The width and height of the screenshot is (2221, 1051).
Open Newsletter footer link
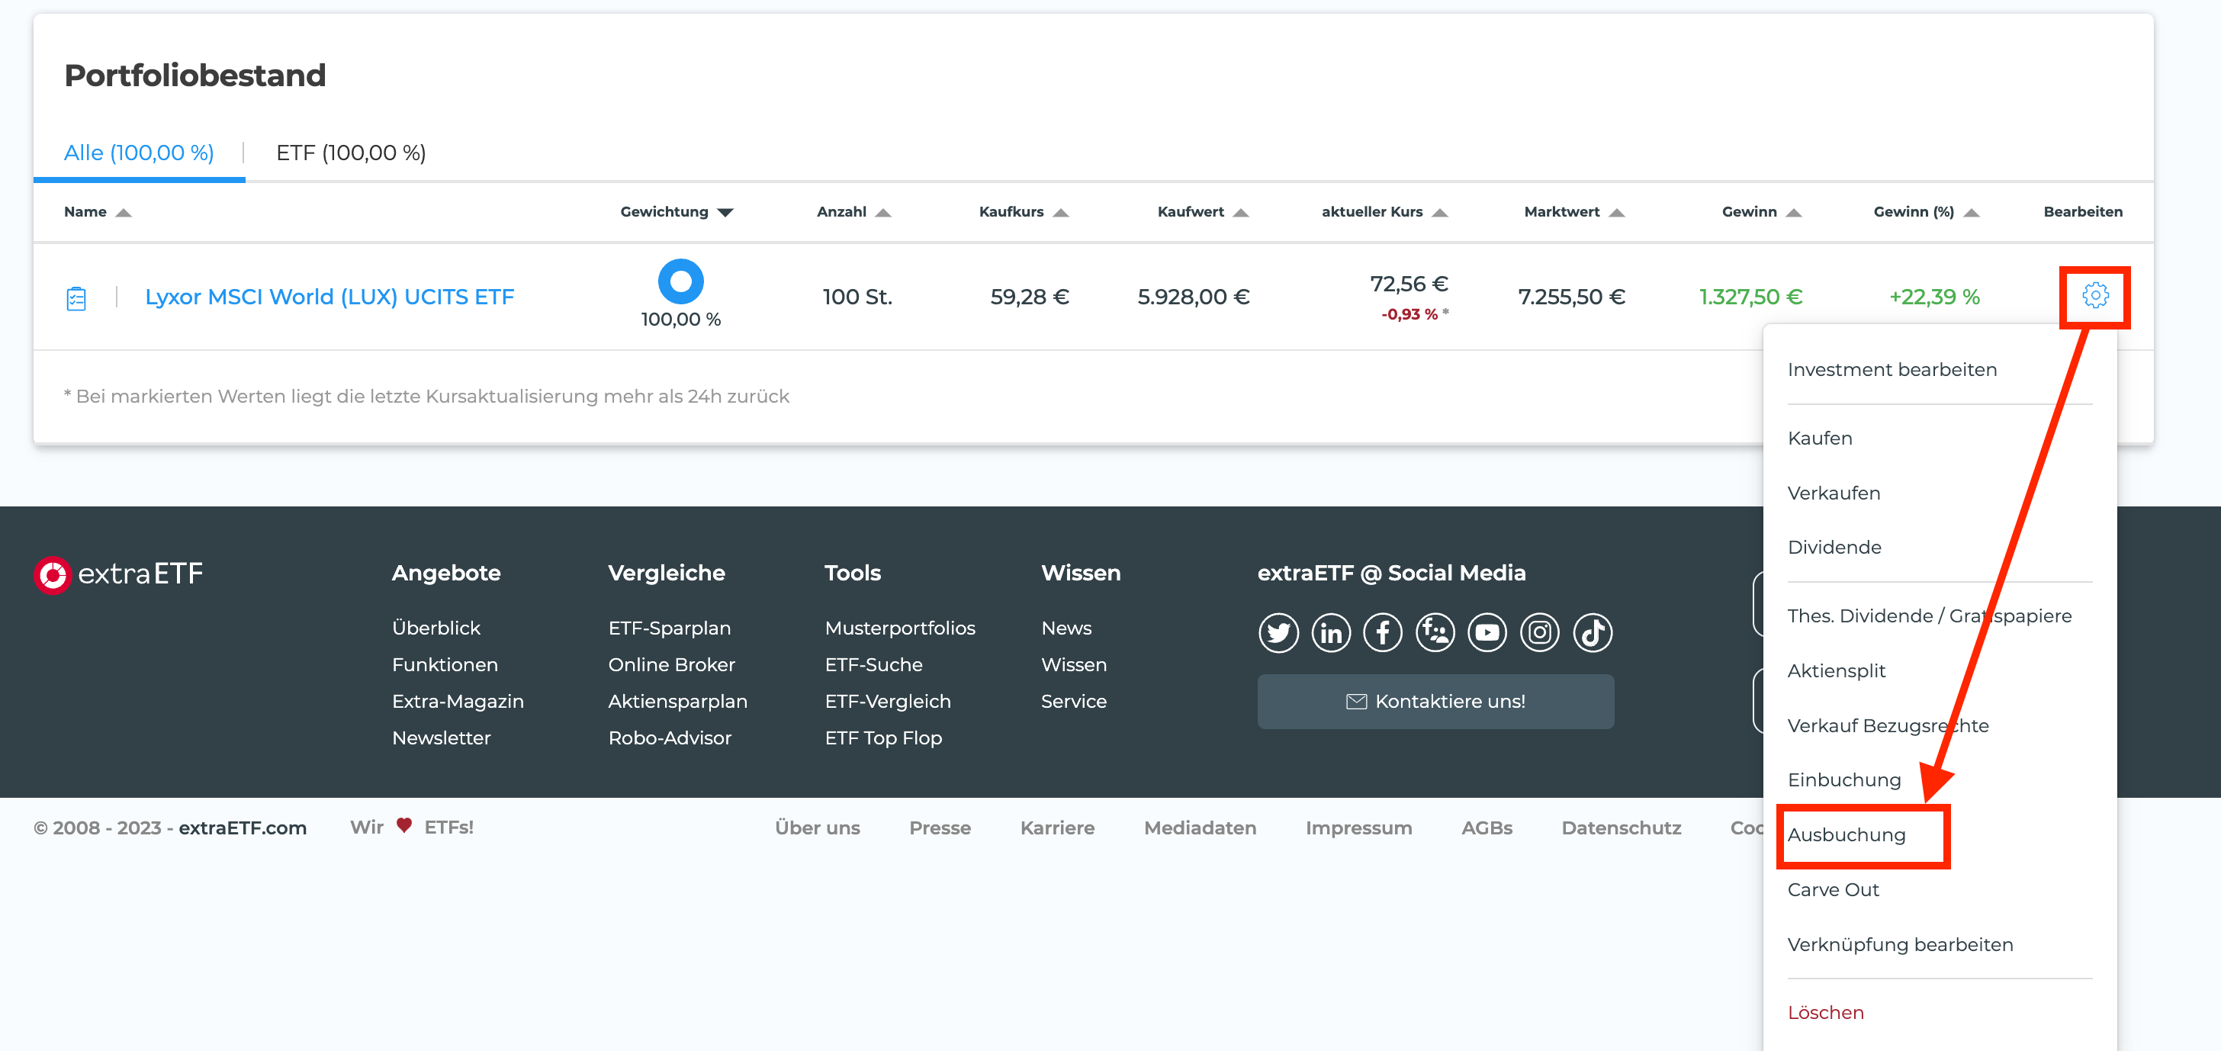(441, 738)
